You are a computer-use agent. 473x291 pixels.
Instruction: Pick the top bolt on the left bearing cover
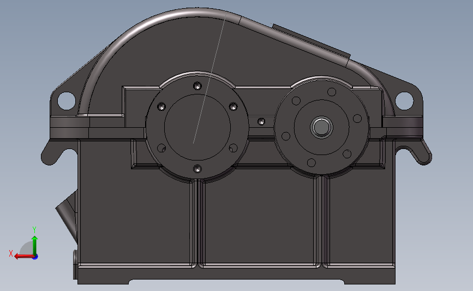[x=197, y=86]
